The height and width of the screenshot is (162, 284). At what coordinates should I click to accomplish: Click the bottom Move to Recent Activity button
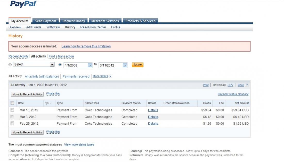click(27, 132)
